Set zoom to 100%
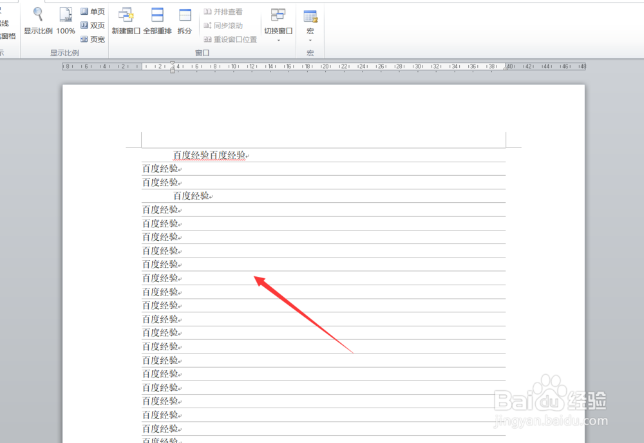Viewport: 644px width, 443px height. click(x=66, y=21)
